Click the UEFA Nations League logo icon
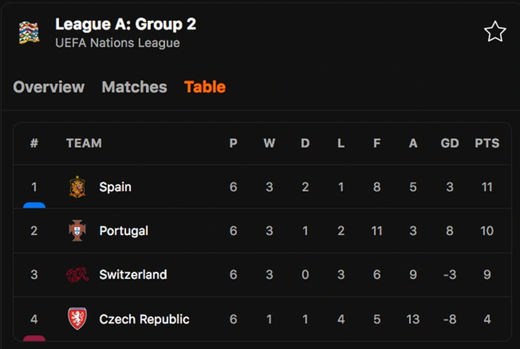This screenshot has width=520, height=349. point(29,33)
